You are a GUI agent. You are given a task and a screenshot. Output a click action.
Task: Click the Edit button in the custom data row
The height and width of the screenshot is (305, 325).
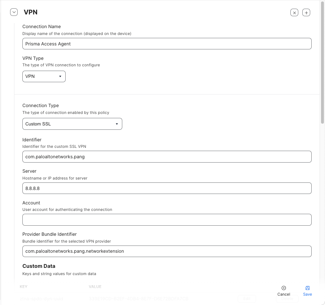pyautogui.click(x=247, y=299)
